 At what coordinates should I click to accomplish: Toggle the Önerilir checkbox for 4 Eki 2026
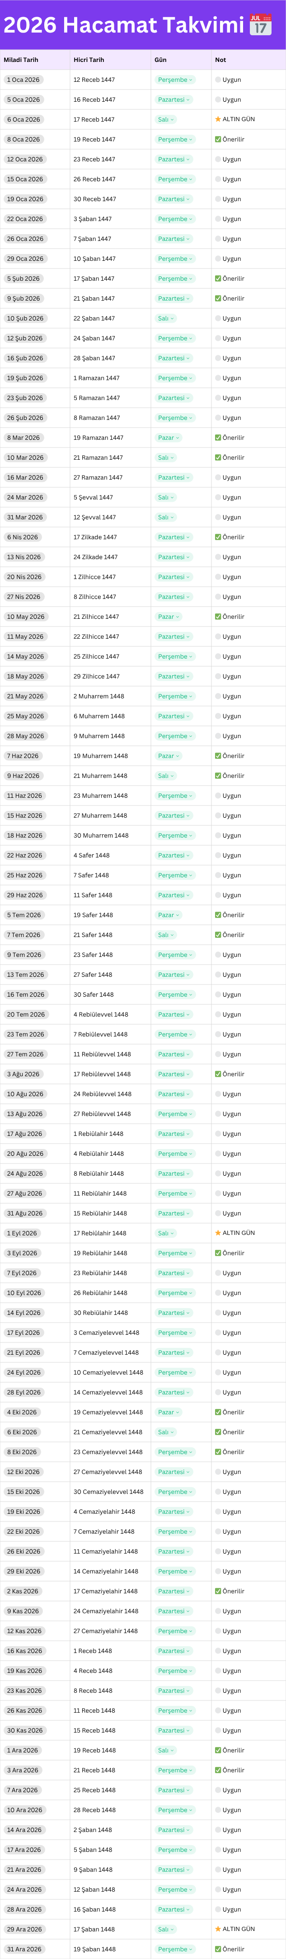[x=218, y=1412]
